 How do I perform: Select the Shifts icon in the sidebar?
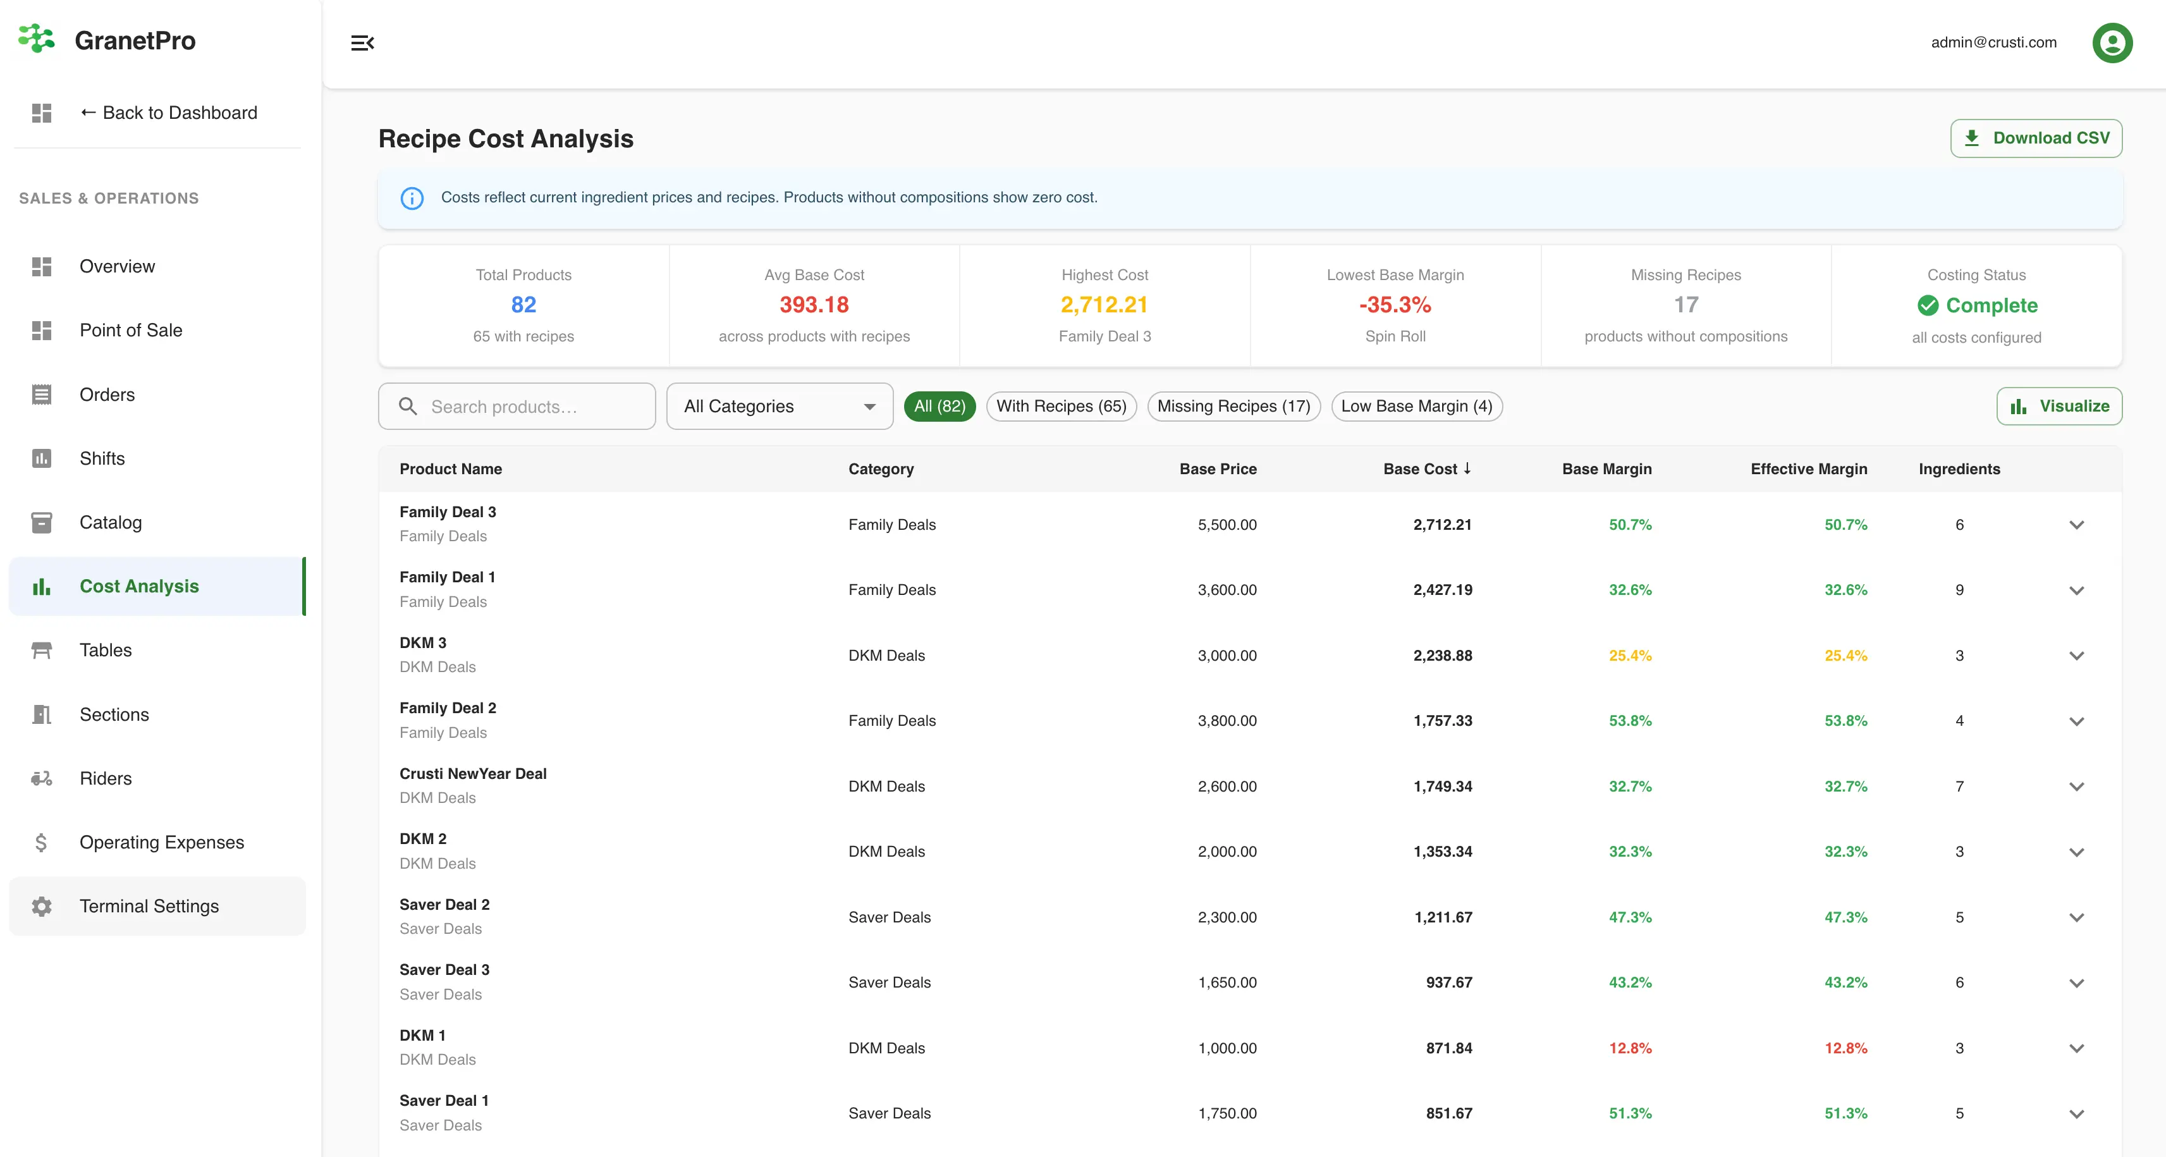(x=42, y=458)
